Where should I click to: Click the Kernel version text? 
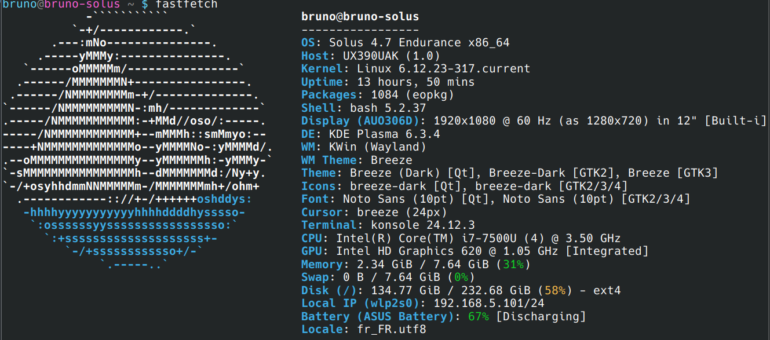[436, 69]
